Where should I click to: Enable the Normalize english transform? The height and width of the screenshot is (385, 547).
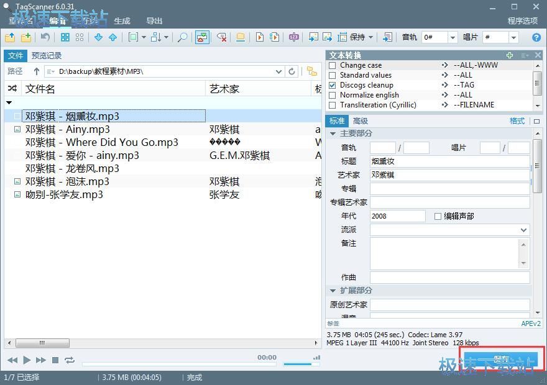(333, 95)
